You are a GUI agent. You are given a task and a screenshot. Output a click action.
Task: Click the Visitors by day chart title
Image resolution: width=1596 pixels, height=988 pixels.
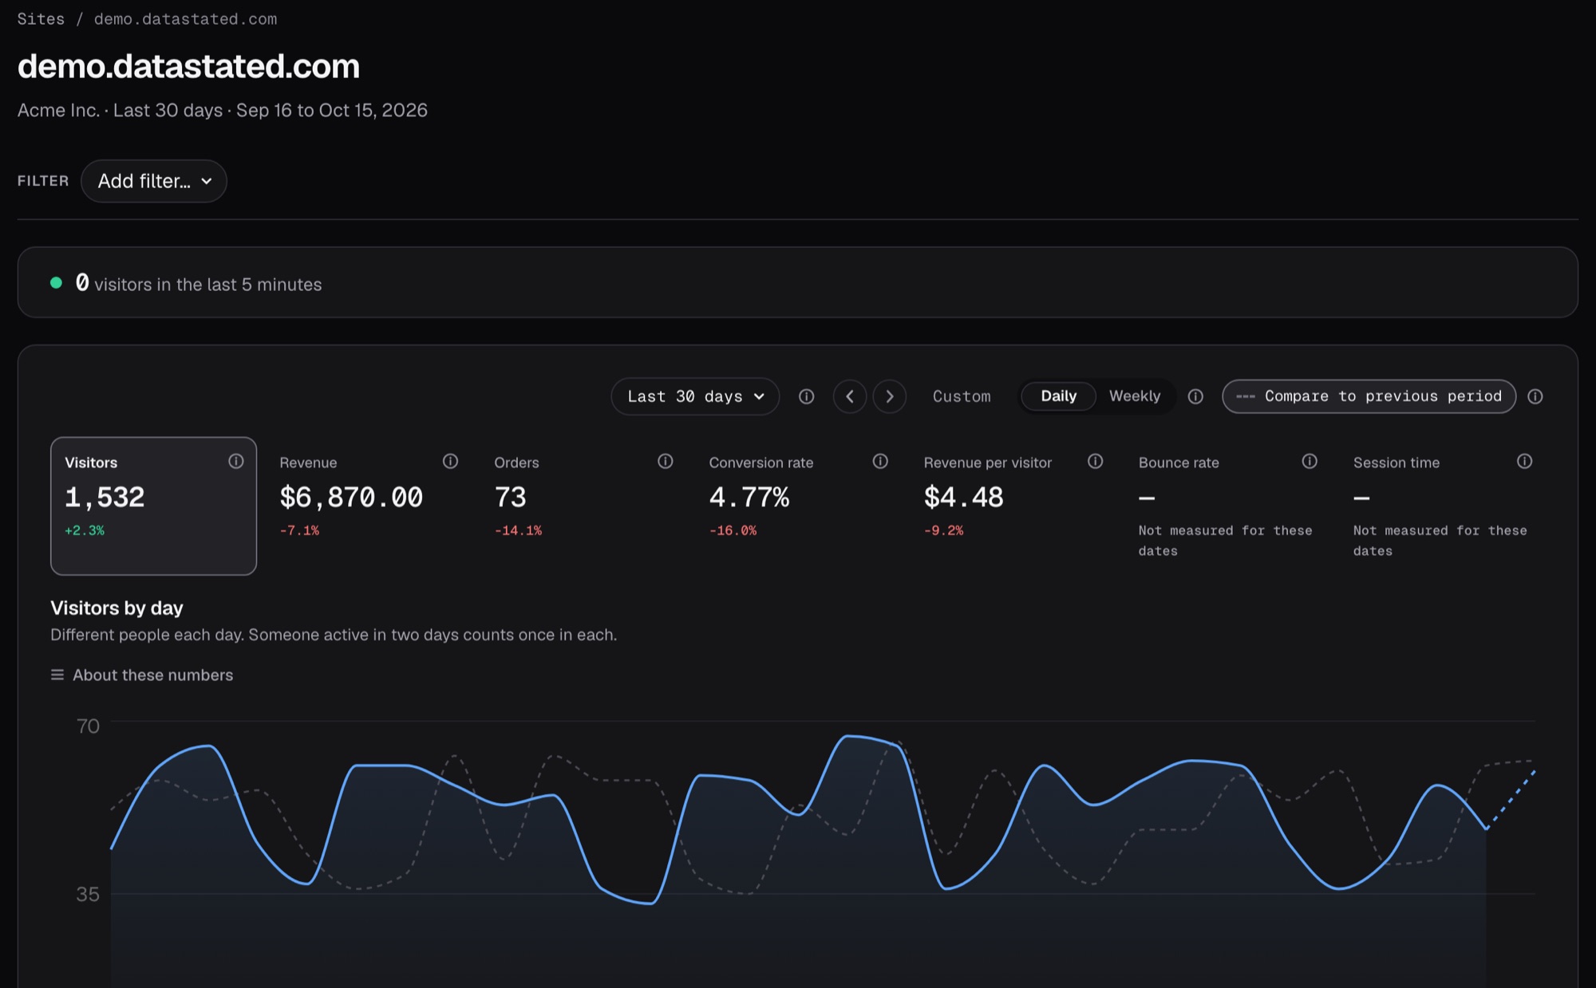117,608
